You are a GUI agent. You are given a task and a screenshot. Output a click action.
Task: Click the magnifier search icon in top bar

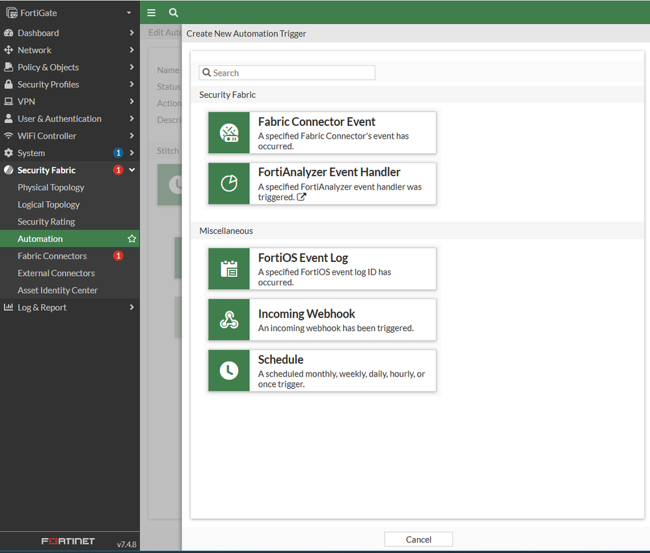coord(173,12)
